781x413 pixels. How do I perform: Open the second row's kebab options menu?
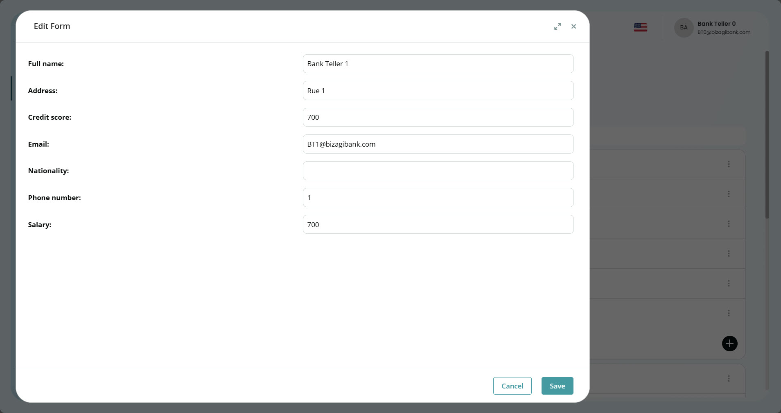pos(730,194)
